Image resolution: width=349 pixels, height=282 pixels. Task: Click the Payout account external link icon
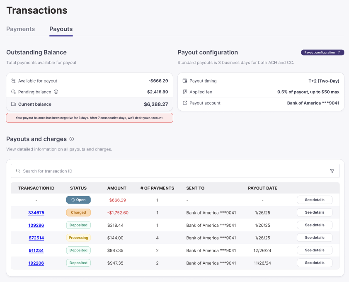pos(185,103)
